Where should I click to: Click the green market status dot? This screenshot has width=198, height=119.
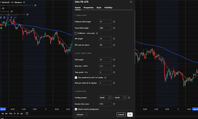[24, 2]
